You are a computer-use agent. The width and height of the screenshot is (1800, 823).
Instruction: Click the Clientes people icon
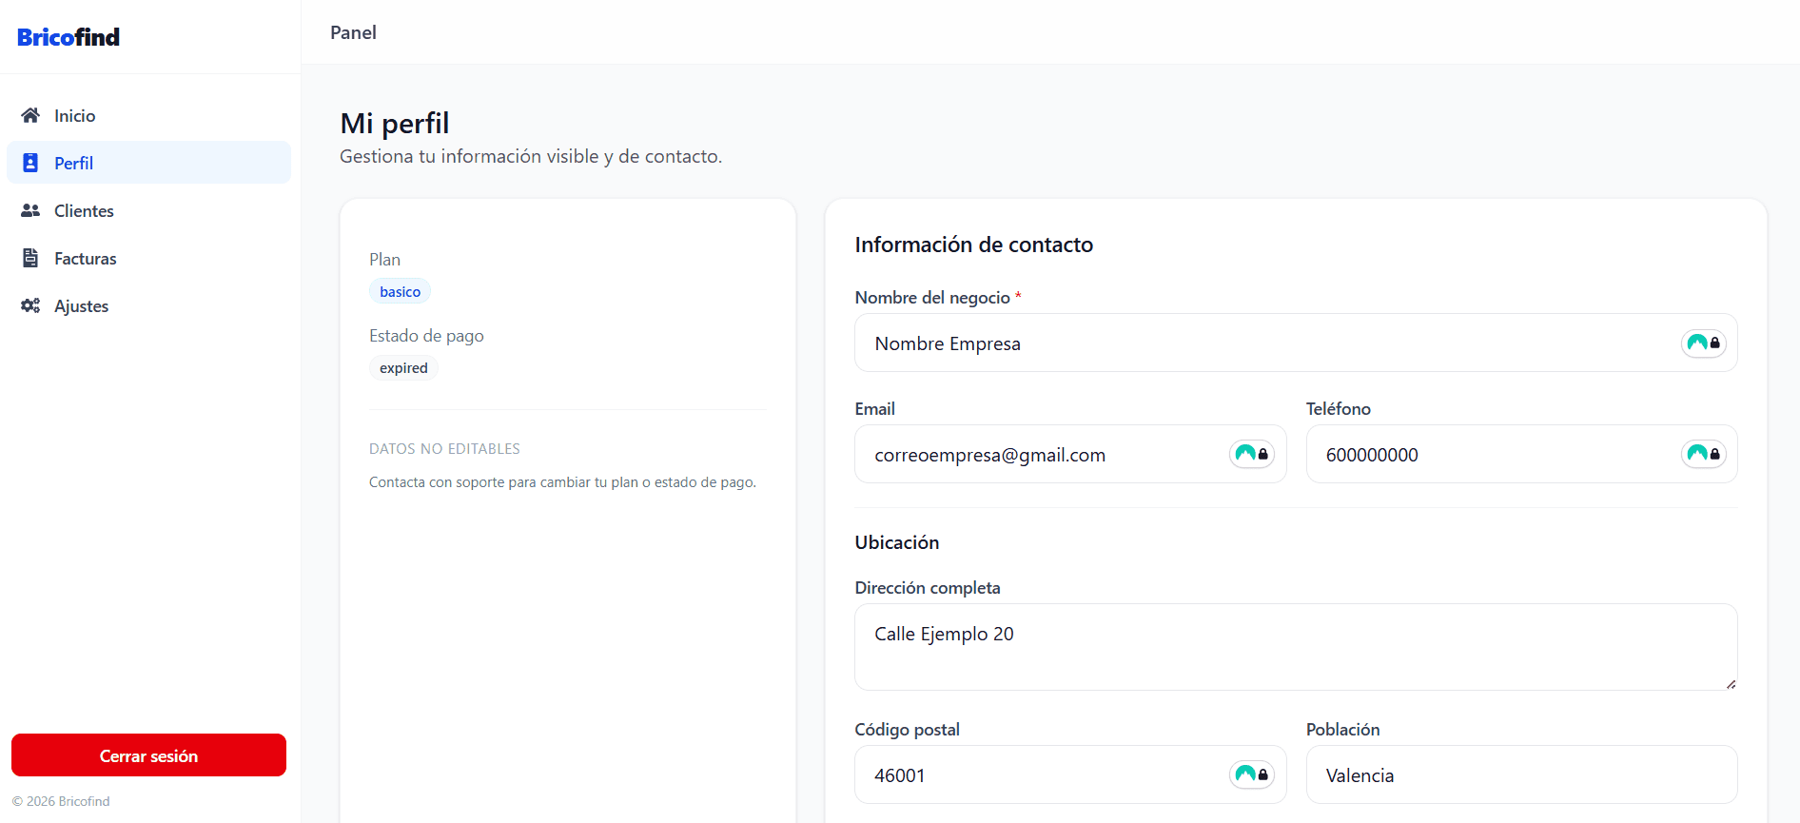30,210
